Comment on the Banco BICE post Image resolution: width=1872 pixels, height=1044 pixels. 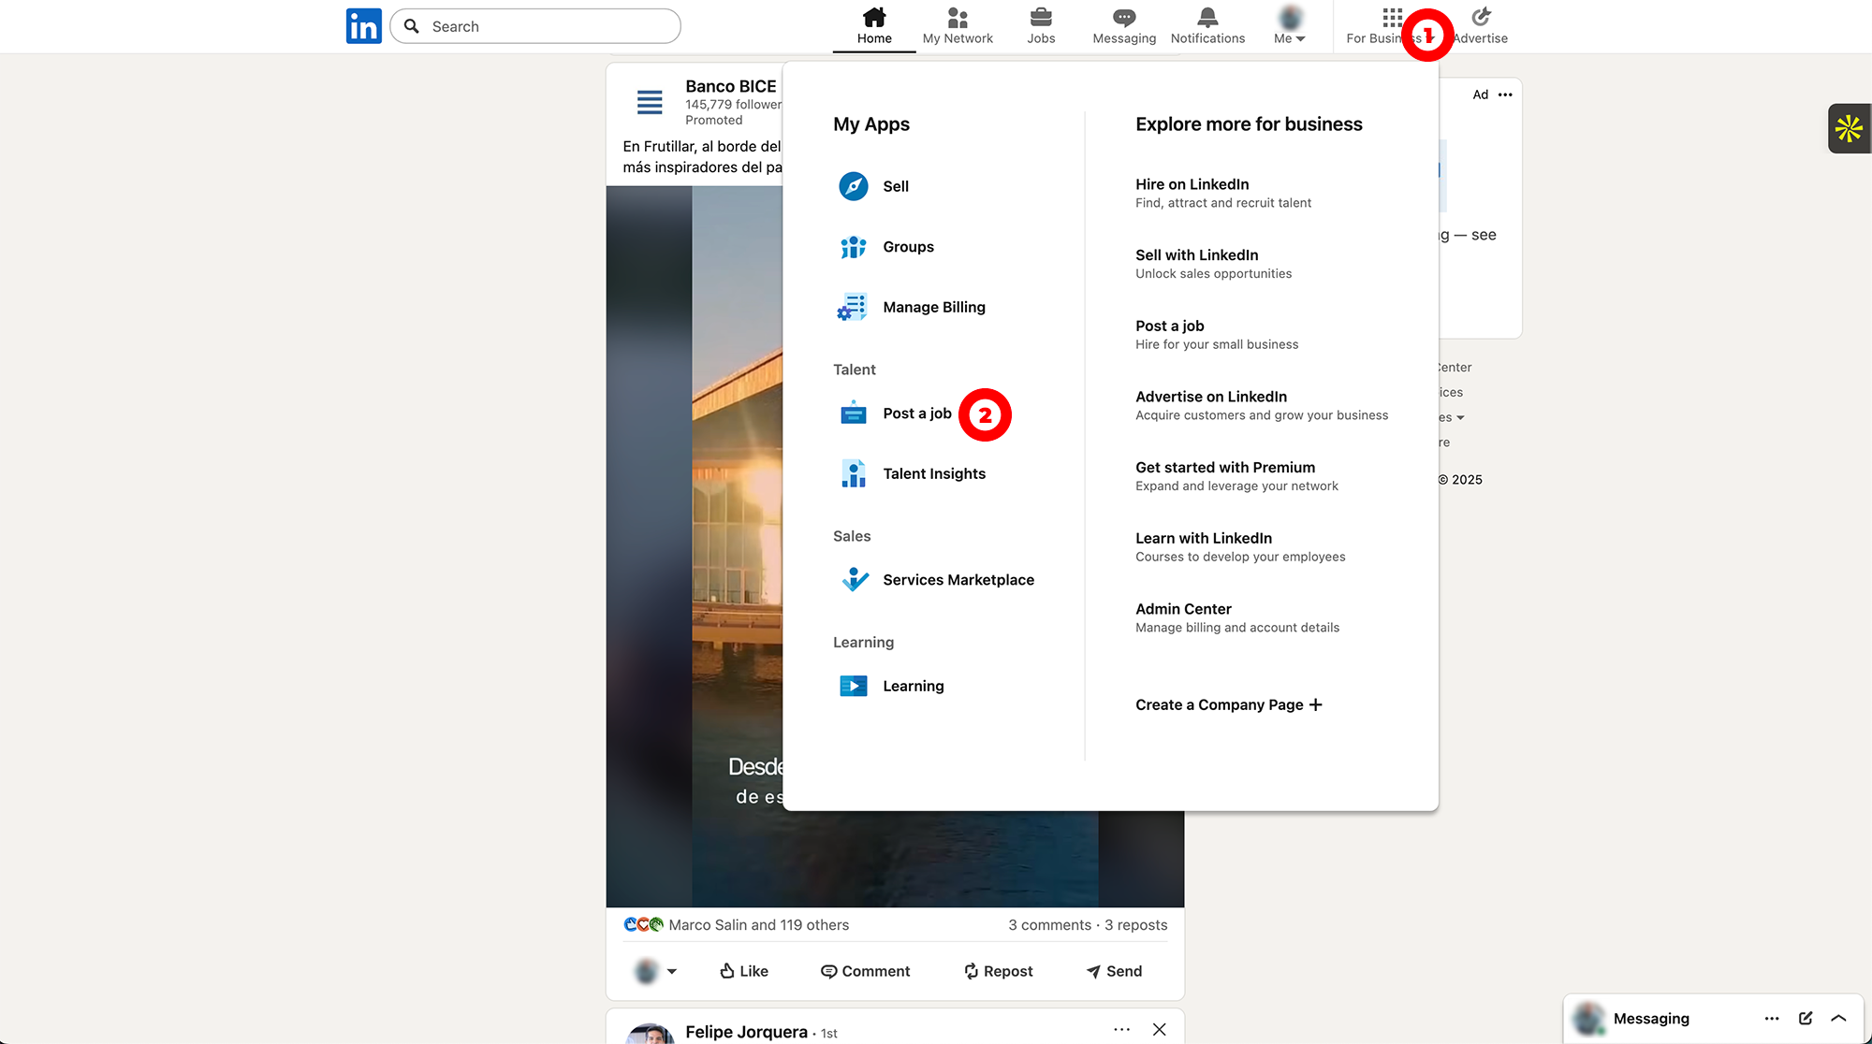click(x=865, y=971)
